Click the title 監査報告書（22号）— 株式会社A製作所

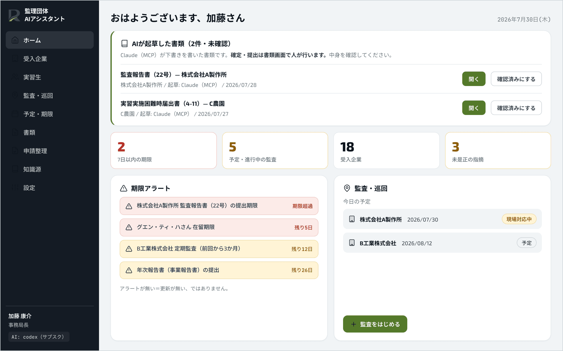coord(174,75)
